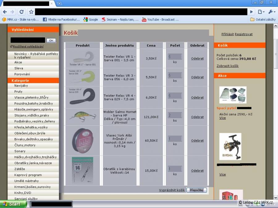Open the Bivaky,deštníky,spacáky category

tap(33, 139)
